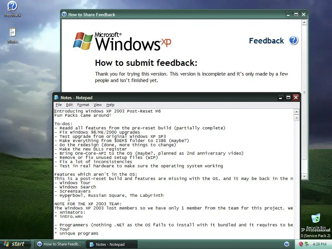Click the Feedback window scrollbar thumb
Screen dimensions: 332x249
(304, 92)
